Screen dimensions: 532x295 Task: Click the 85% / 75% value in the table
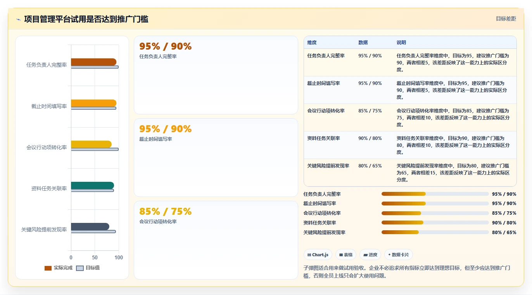pos(370,111)
